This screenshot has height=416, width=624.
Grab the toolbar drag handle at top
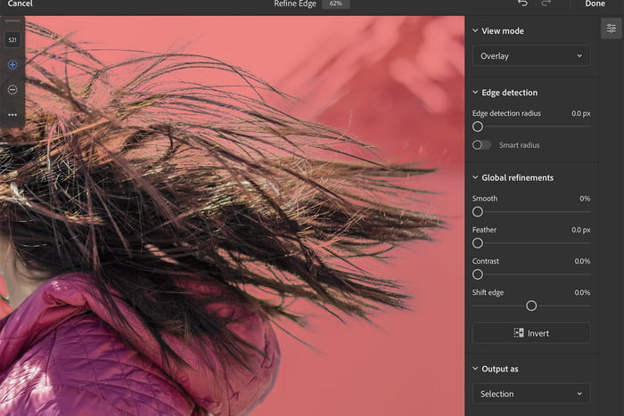coord(12,20)
